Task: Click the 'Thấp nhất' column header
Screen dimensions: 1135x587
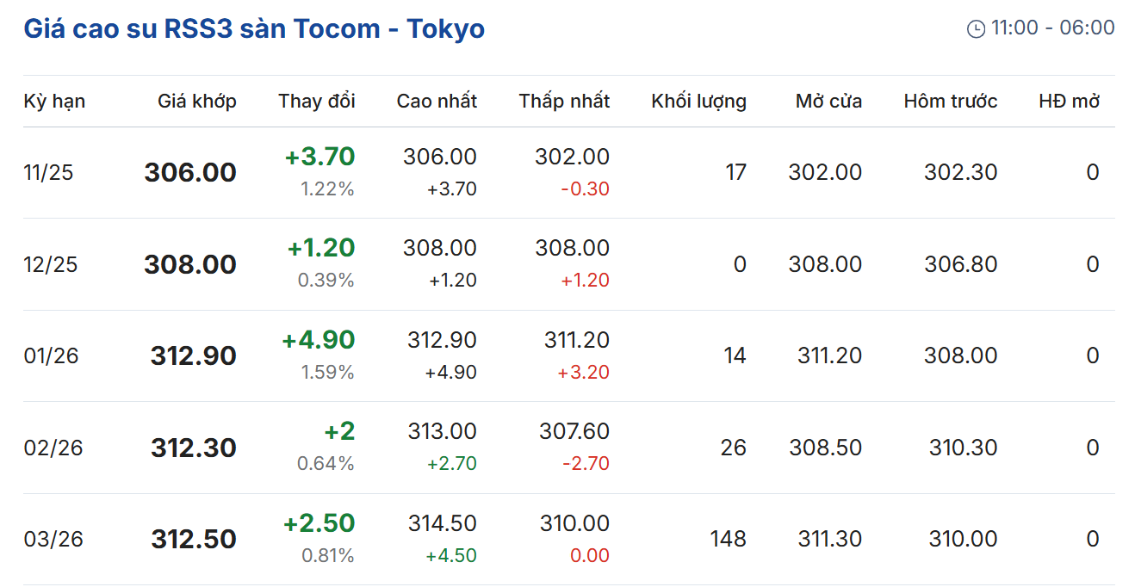Action: pos(564,101)
